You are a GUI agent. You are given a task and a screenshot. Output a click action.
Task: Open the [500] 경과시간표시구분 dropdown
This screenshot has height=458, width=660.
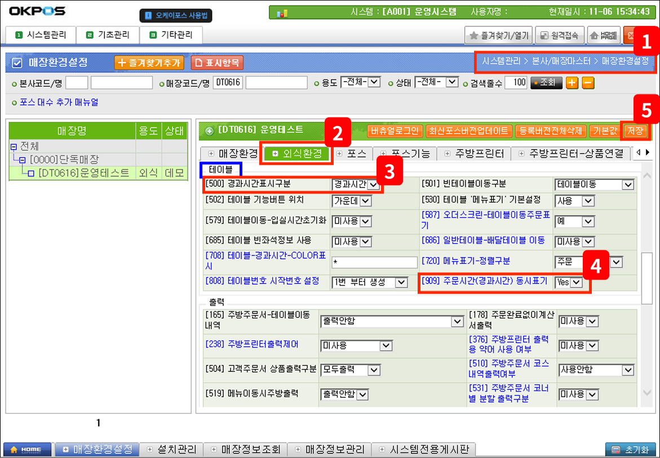[374, 184]
